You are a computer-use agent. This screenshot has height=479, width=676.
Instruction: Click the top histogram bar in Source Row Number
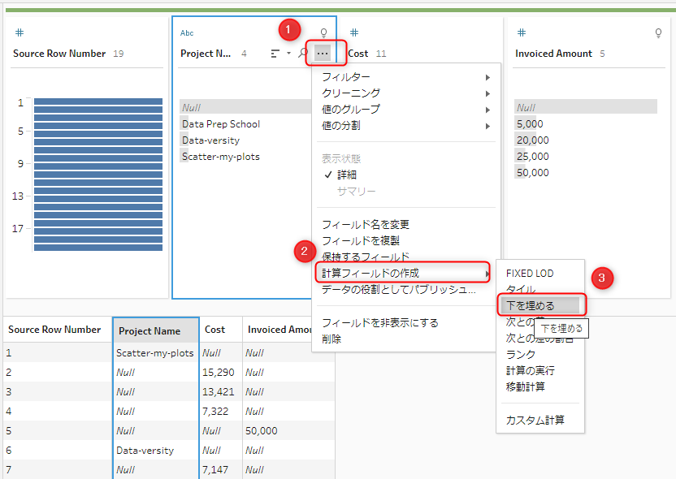tap(97, 102)
